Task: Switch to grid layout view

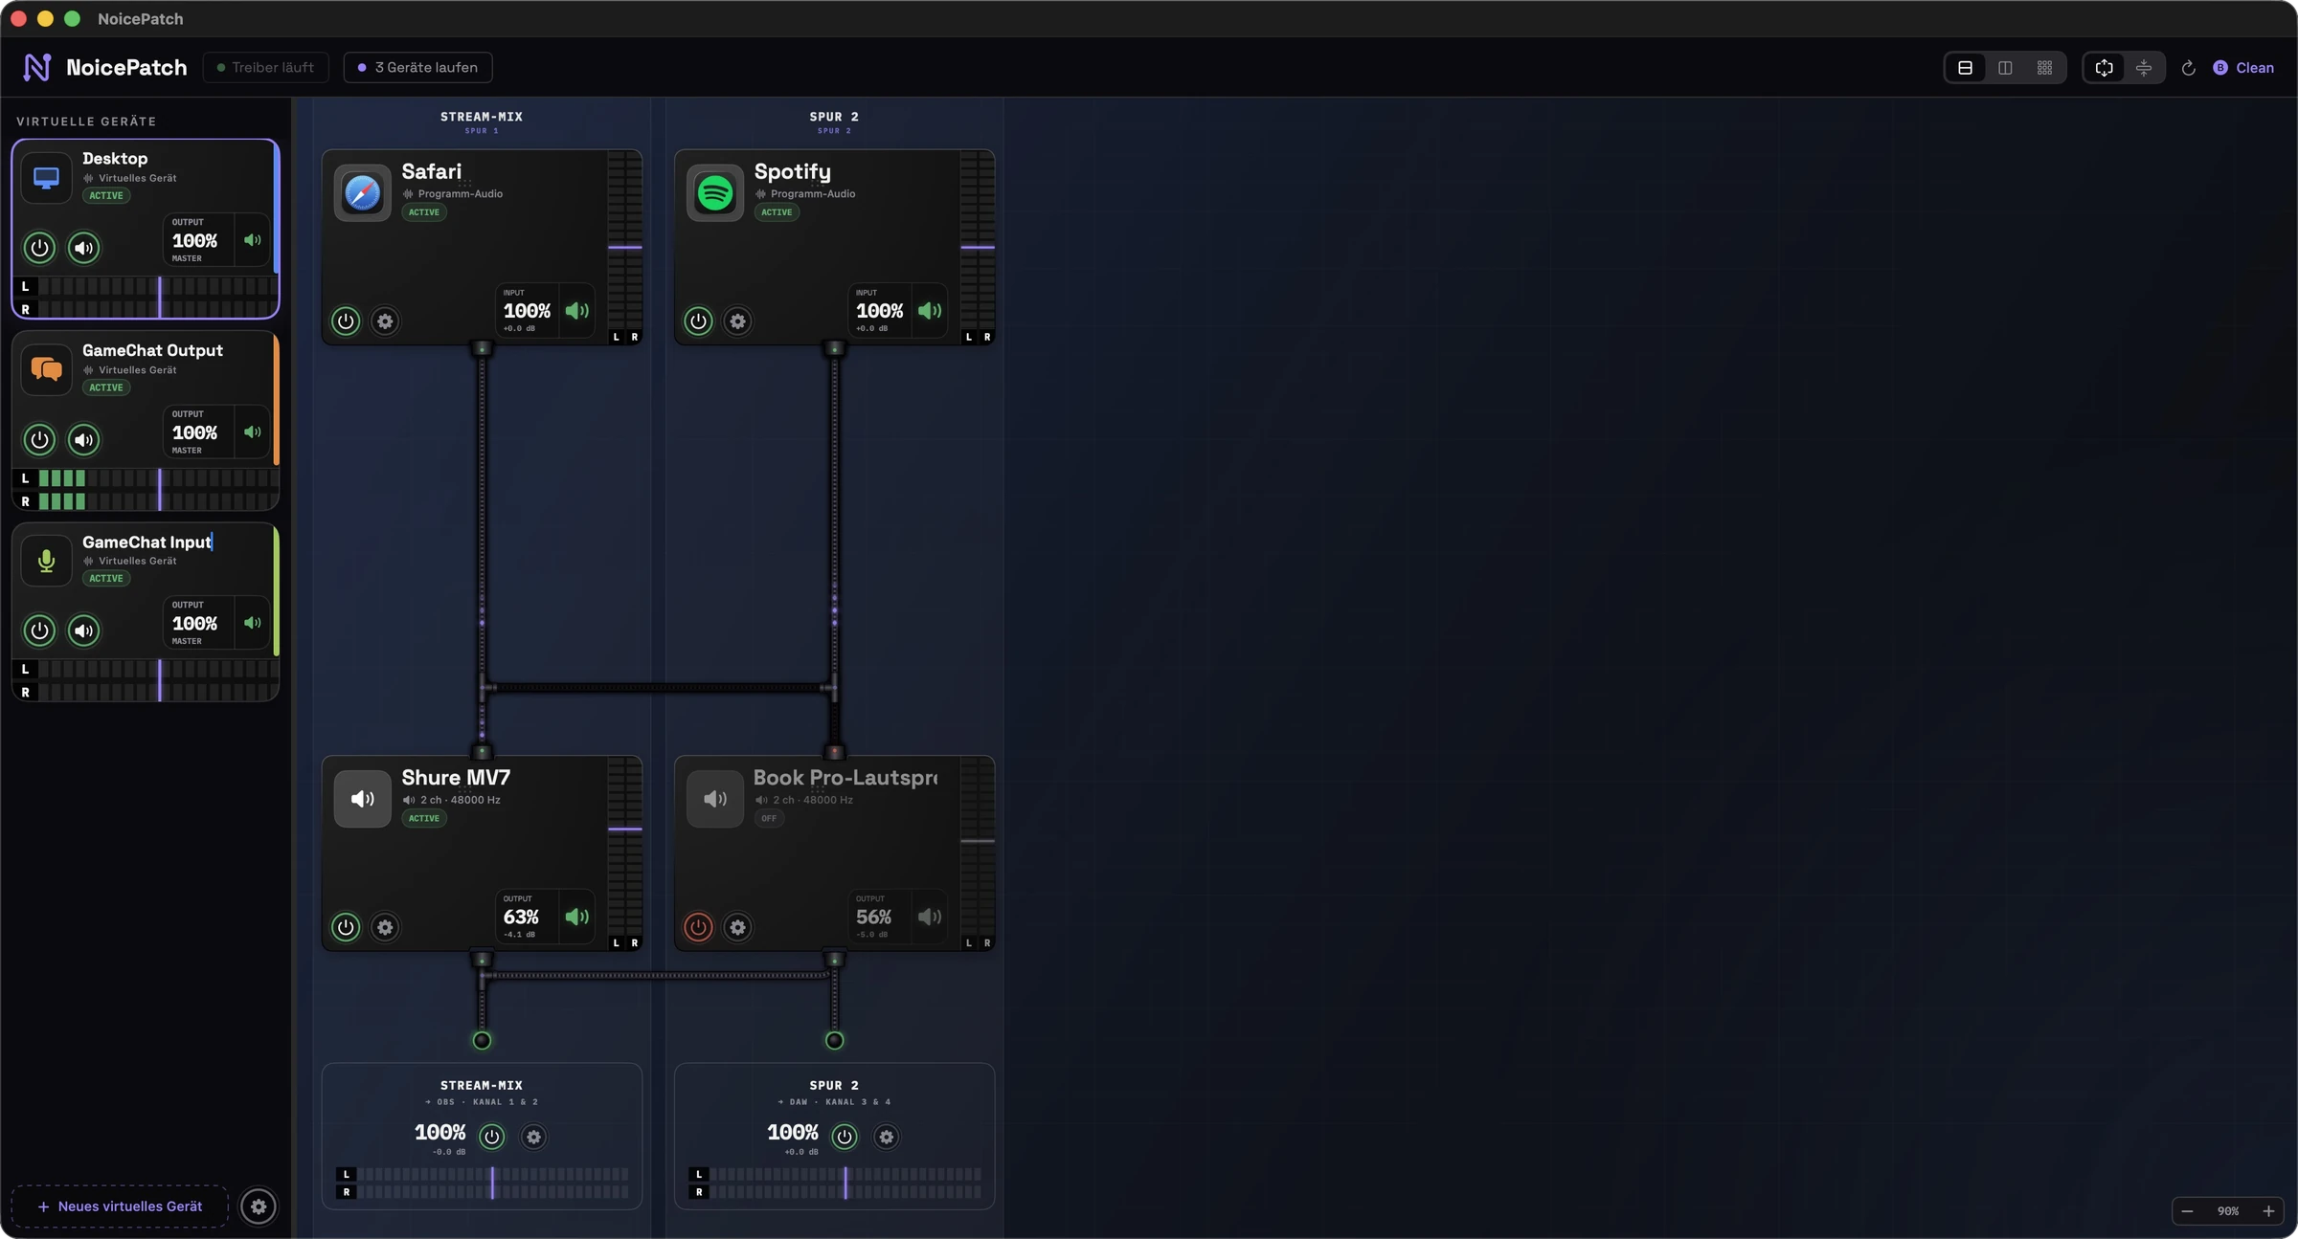Action: pyautogui.click(x=2044, y=68)
